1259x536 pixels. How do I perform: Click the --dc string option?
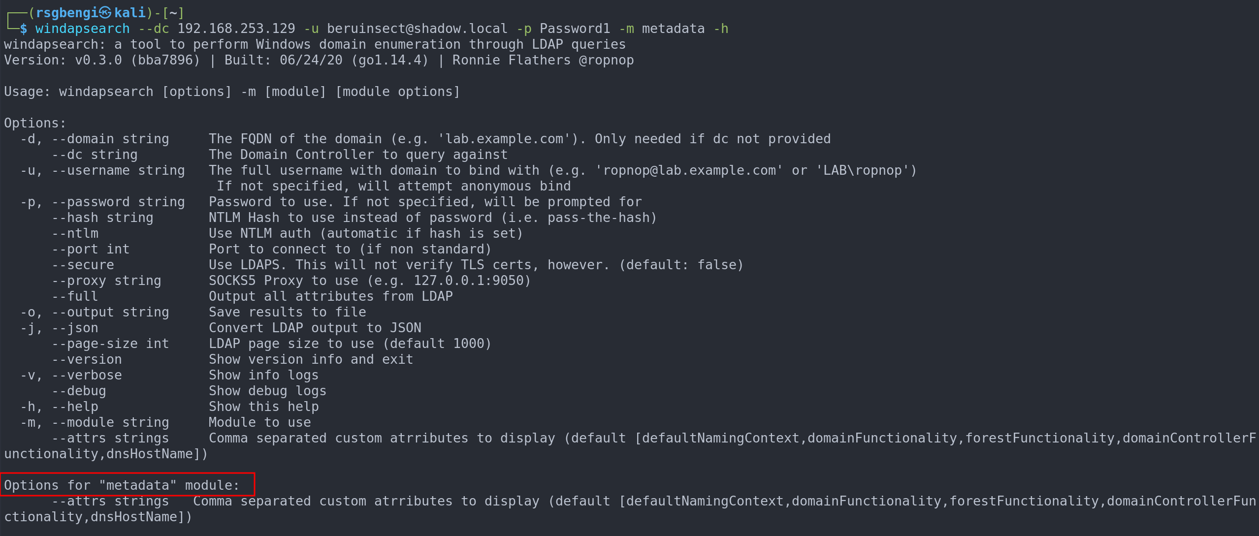(95, 155)
